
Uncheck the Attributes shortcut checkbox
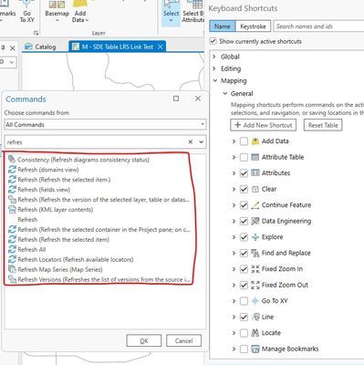point(244,173)
